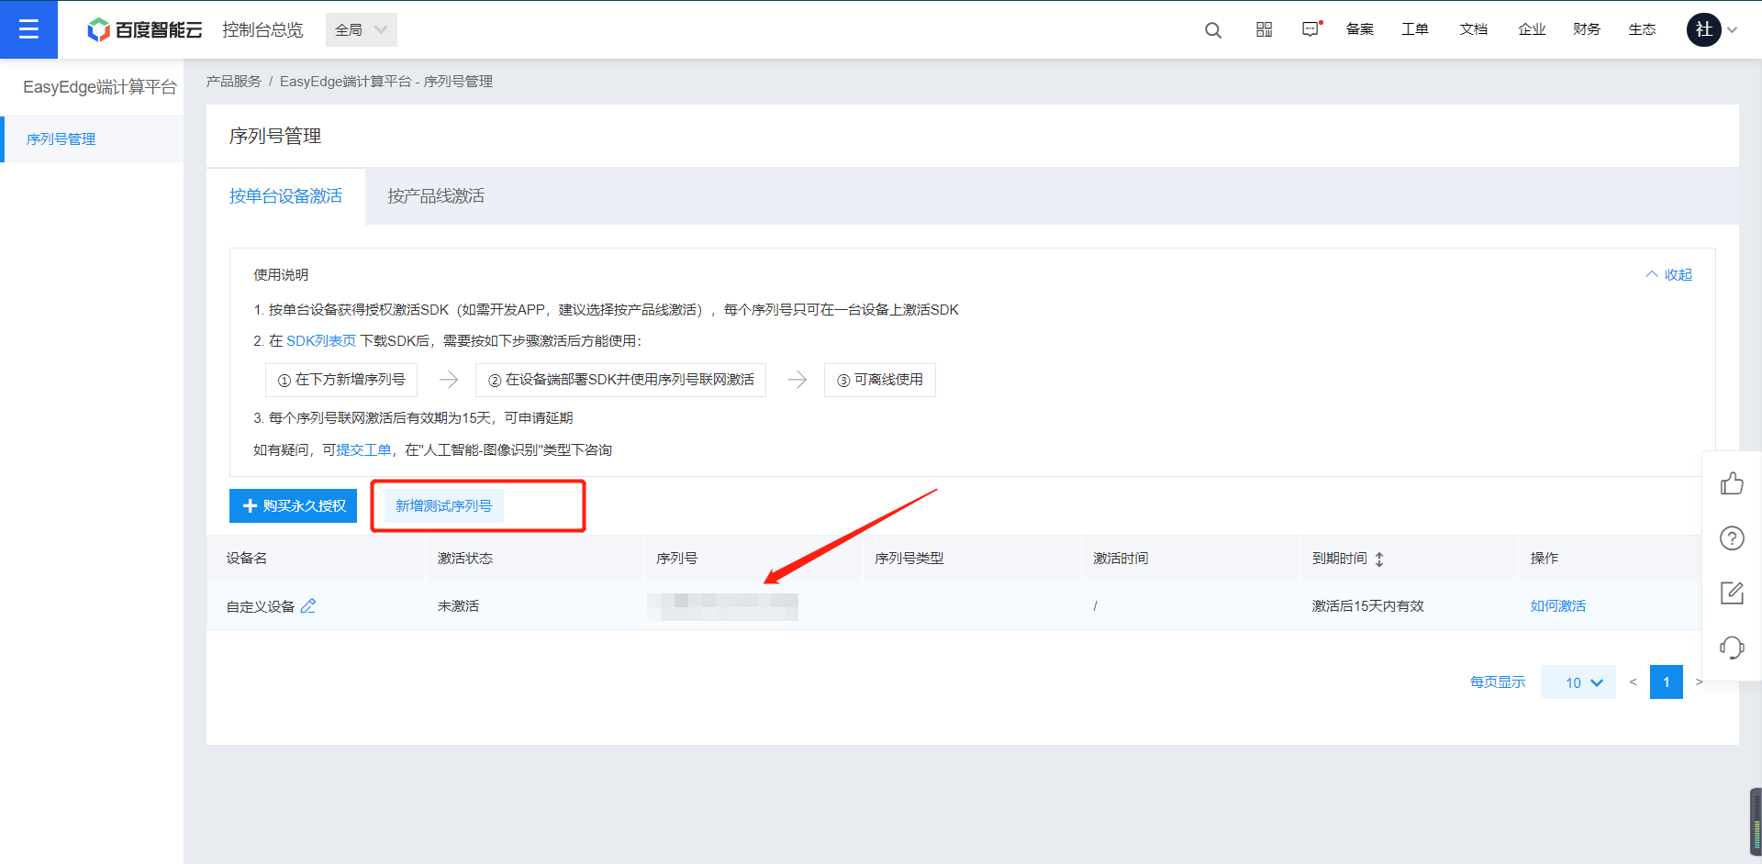This screenshot has width=1762, height=864.
Task: Click step ② 在设备端部署SDK并使用序列号联网激活
Action: coord(620,380)
